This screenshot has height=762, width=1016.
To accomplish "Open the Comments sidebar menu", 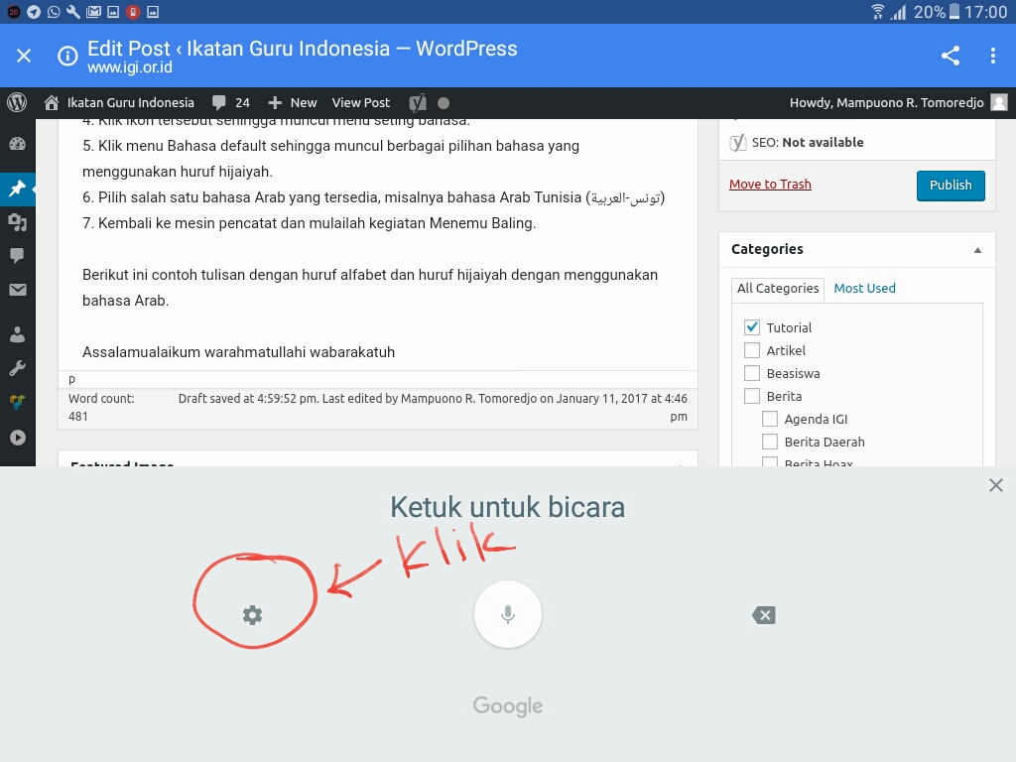I will pos(17,255).
